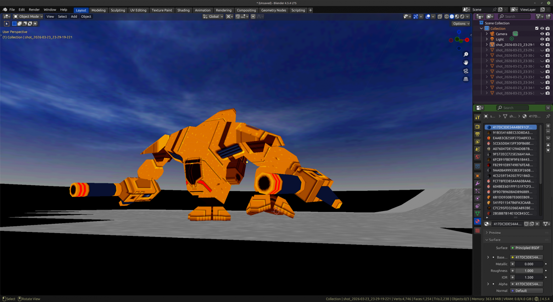Toggle visibility of the Light object
This screenshot has height=302, width=553.
(542, 39)
